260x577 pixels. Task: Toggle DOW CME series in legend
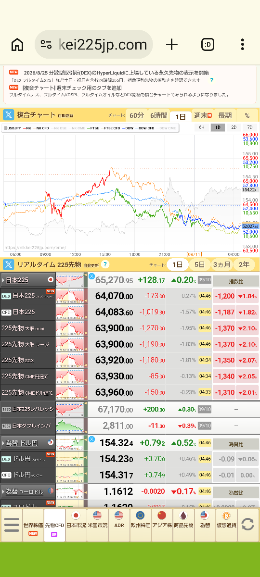pos(166,128)
